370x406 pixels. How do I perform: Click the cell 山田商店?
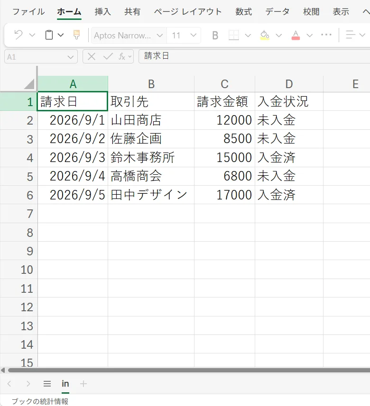click(x=151, y=120)
